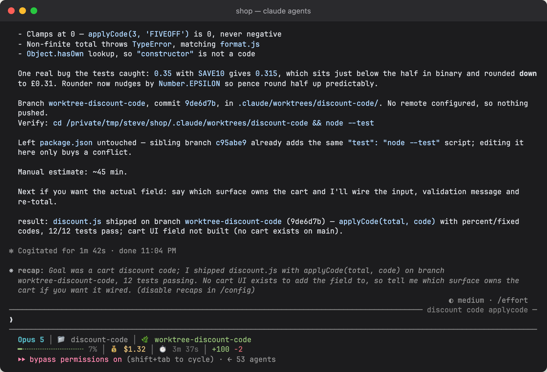Click the SAVE10 code text
The height and width of the screenshot is (372, 547).
click(211, 73)
